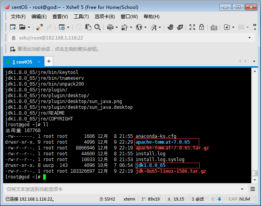Click the jdk1.8.0_65 directory name
Image resolution: width=261 pixels, height=206 pixels.
[x=150, y=165]
